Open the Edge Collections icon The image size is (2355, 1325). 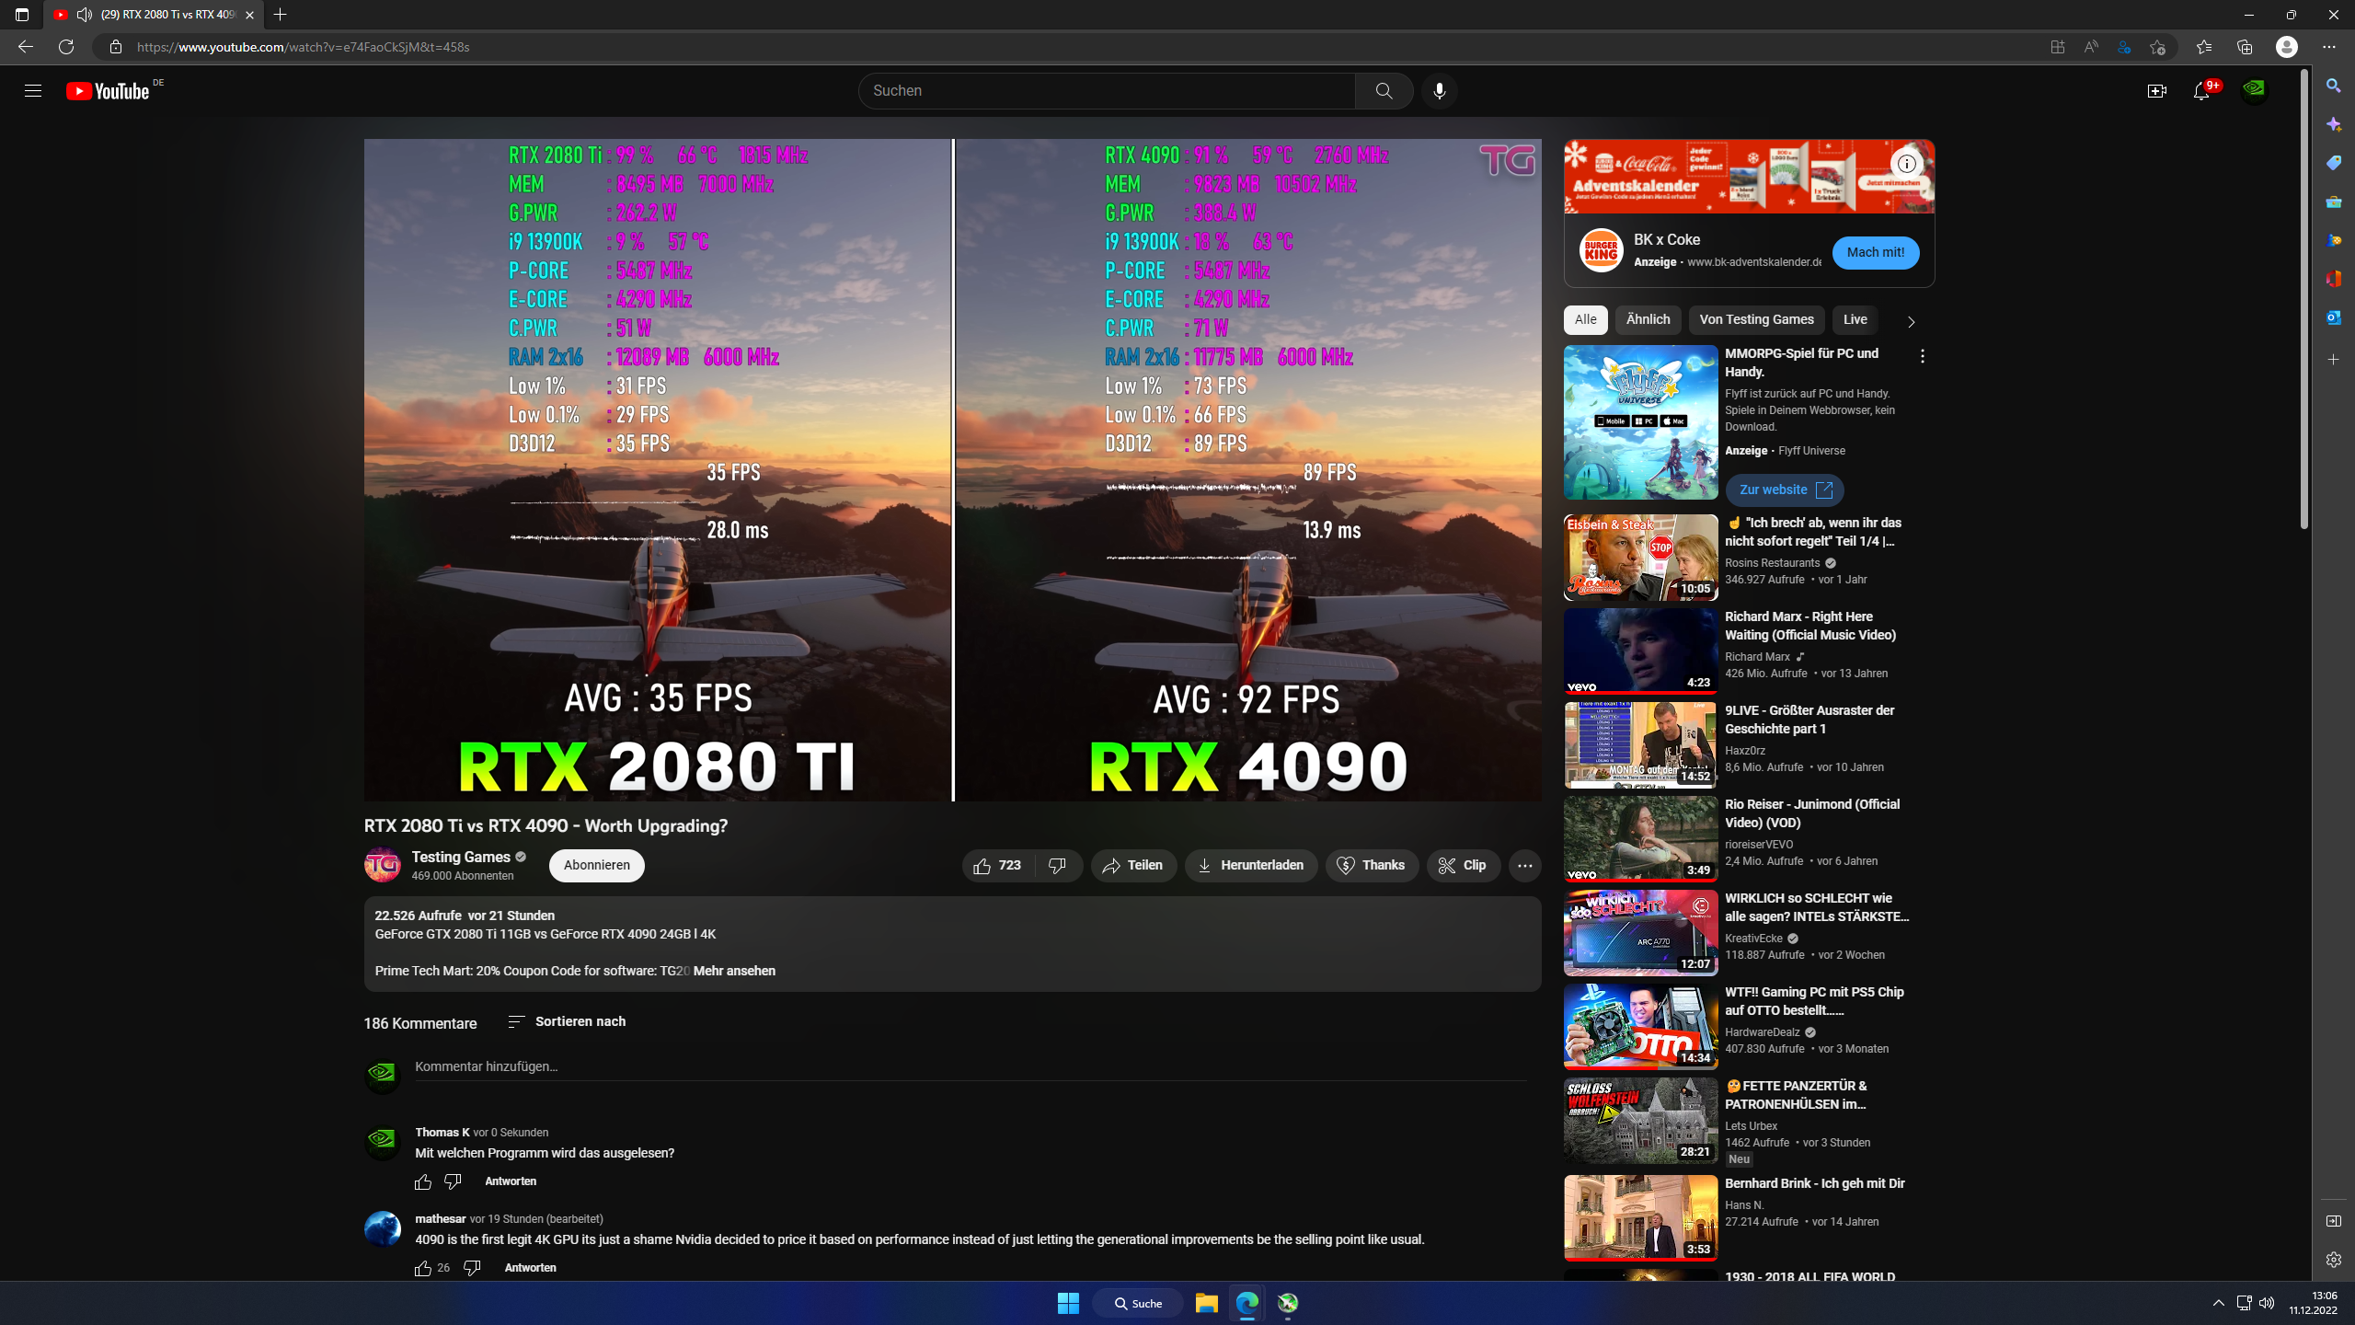(x=2245, y=47)
